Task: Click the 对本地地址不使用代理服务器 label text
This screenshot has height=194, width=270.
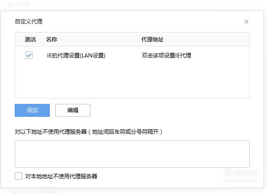Action: [61, 177]
